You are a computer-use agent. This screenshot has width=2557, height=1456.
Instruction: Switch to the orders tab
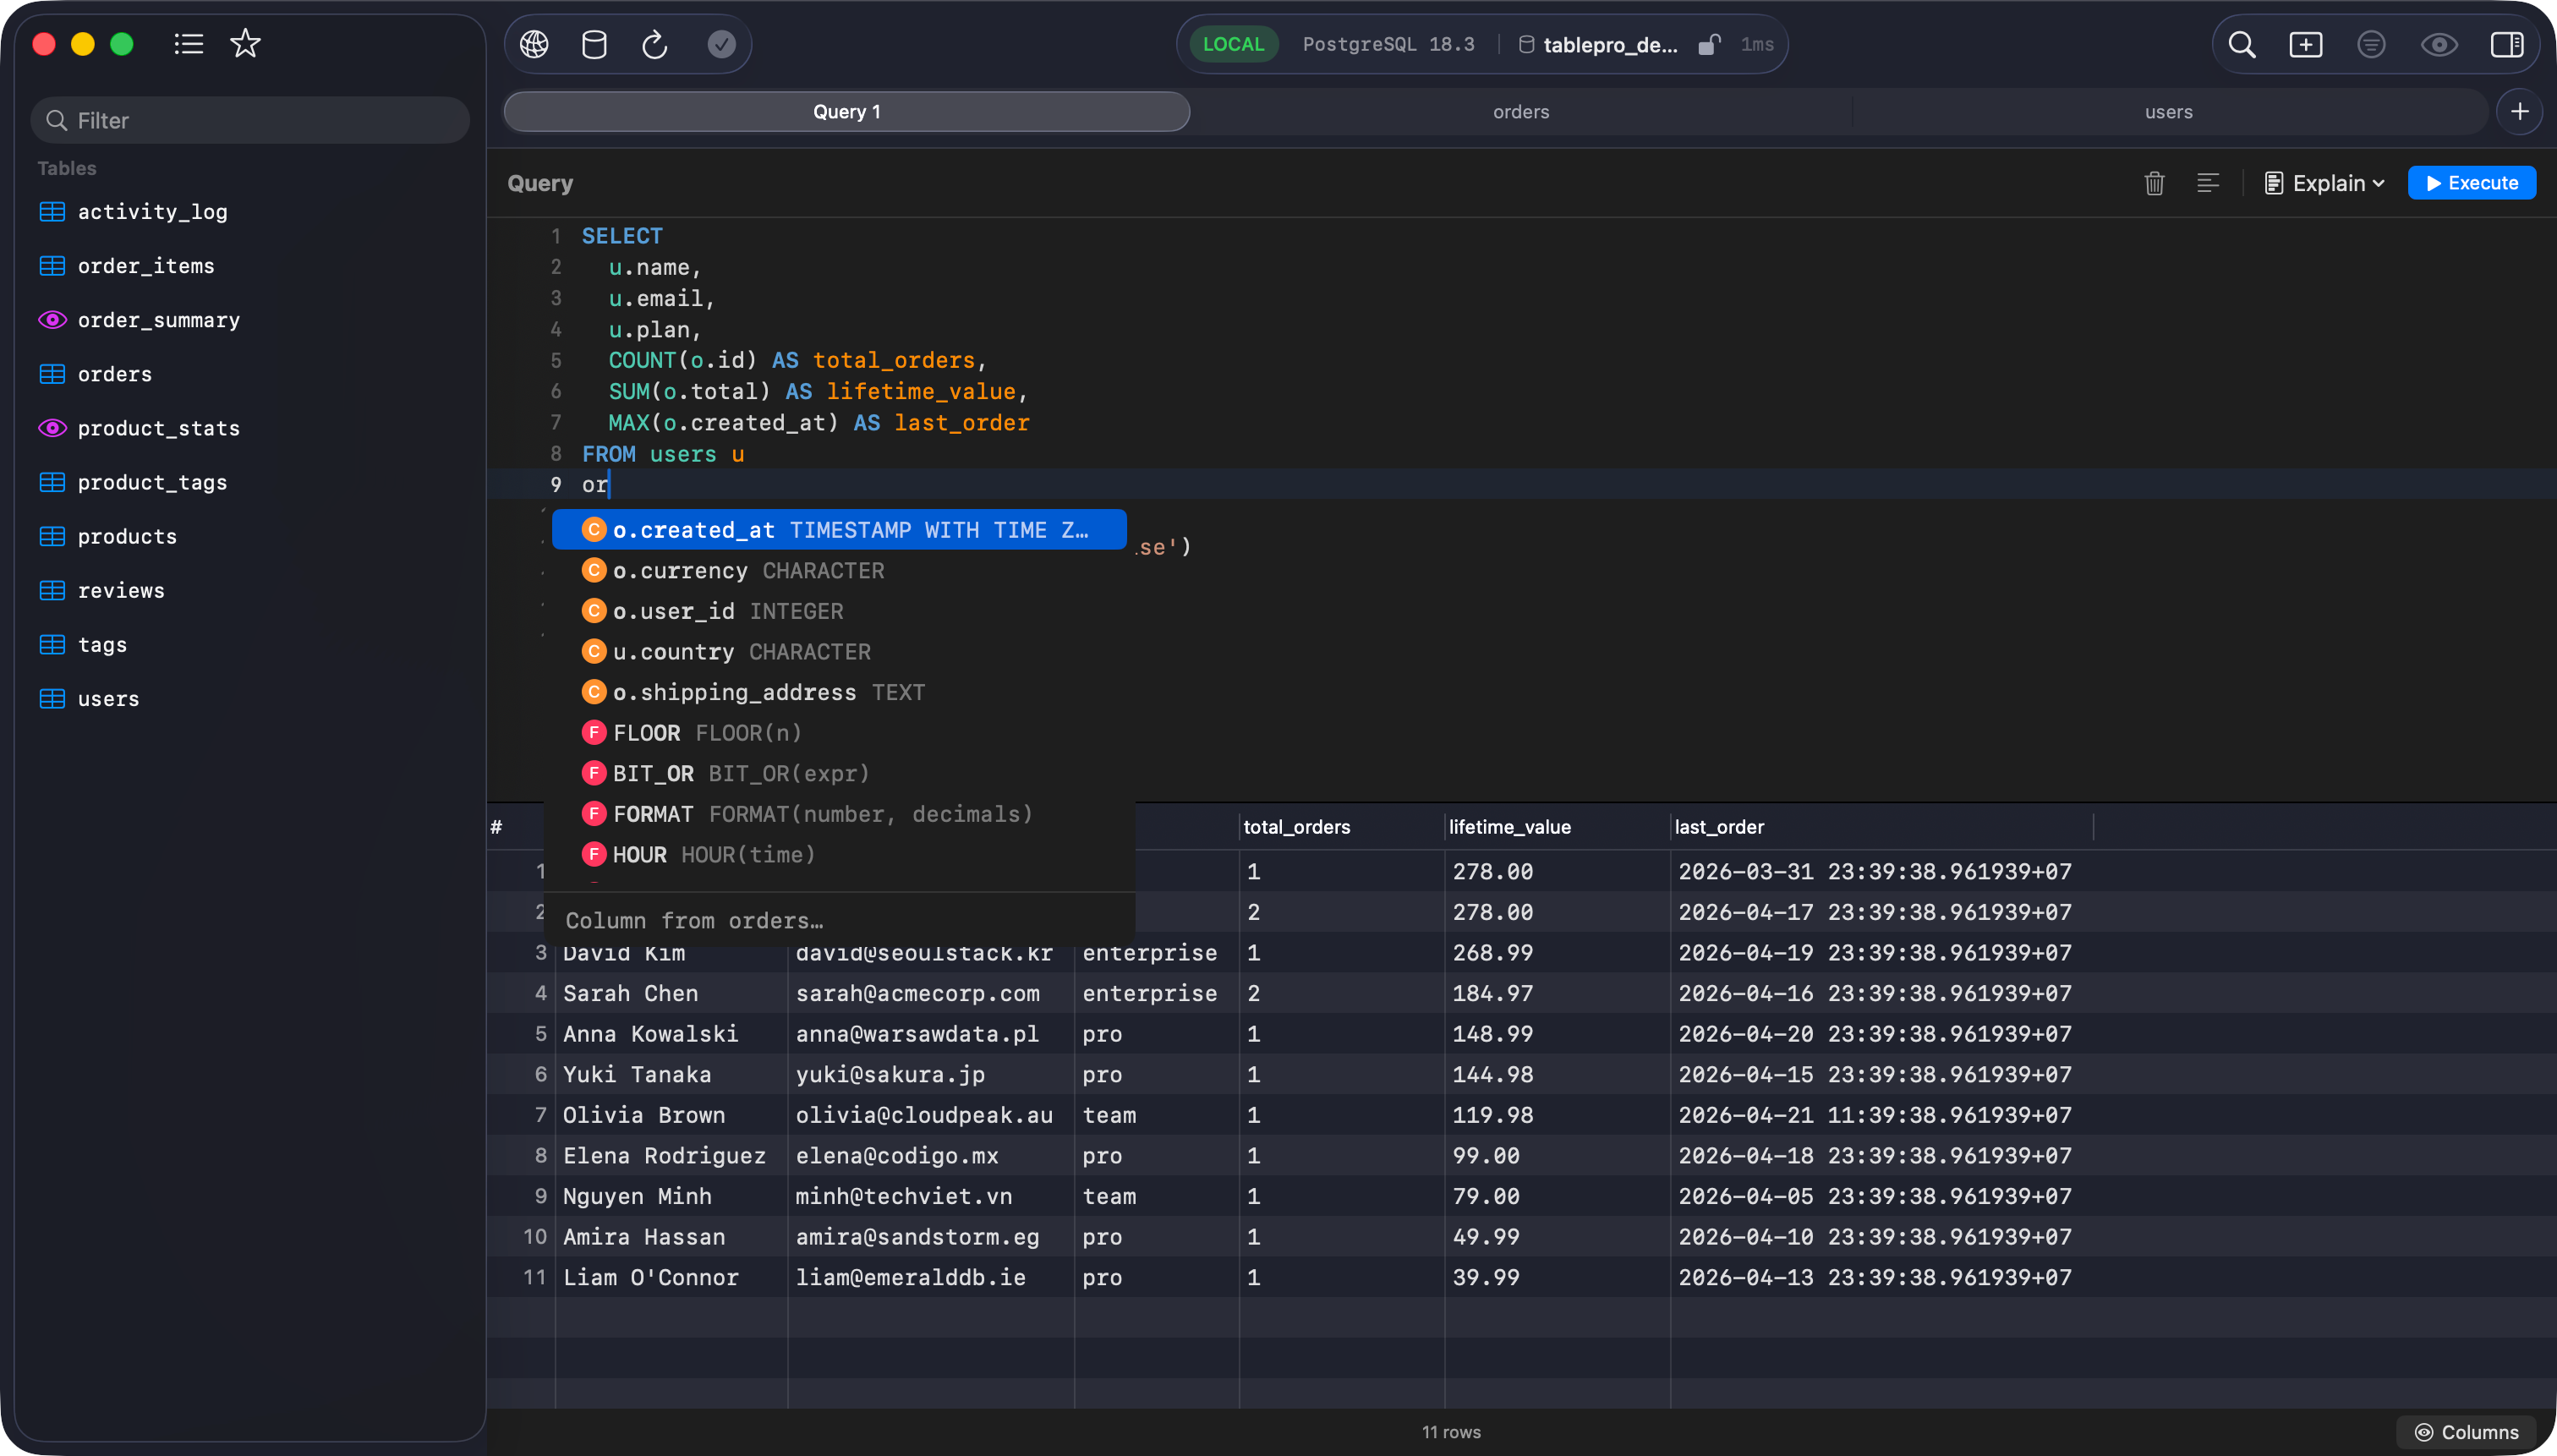tap(1519, 111)
